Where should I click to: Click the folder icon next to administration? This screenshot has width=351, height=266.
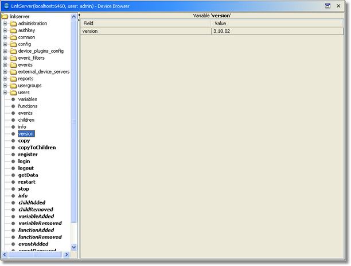point(13,24)
